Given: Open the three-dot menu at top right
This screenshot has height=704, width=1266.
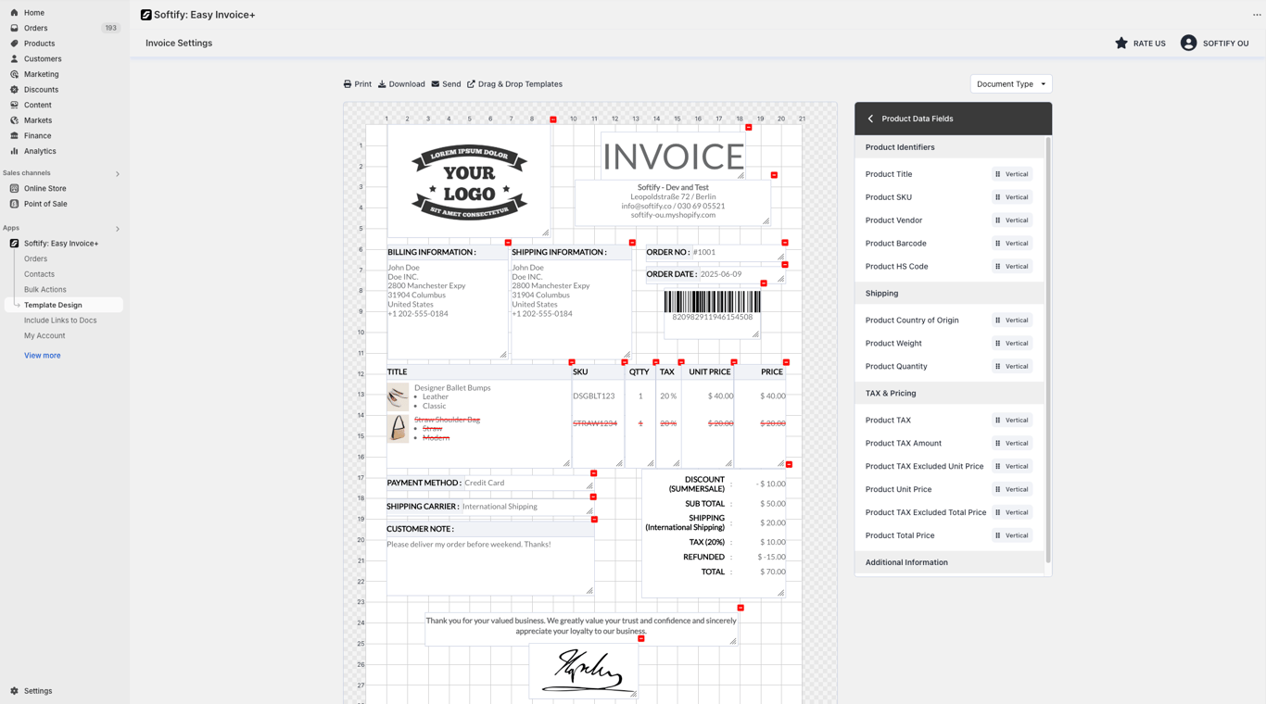Looking at the screenshot, I should tap(1257, 15).
